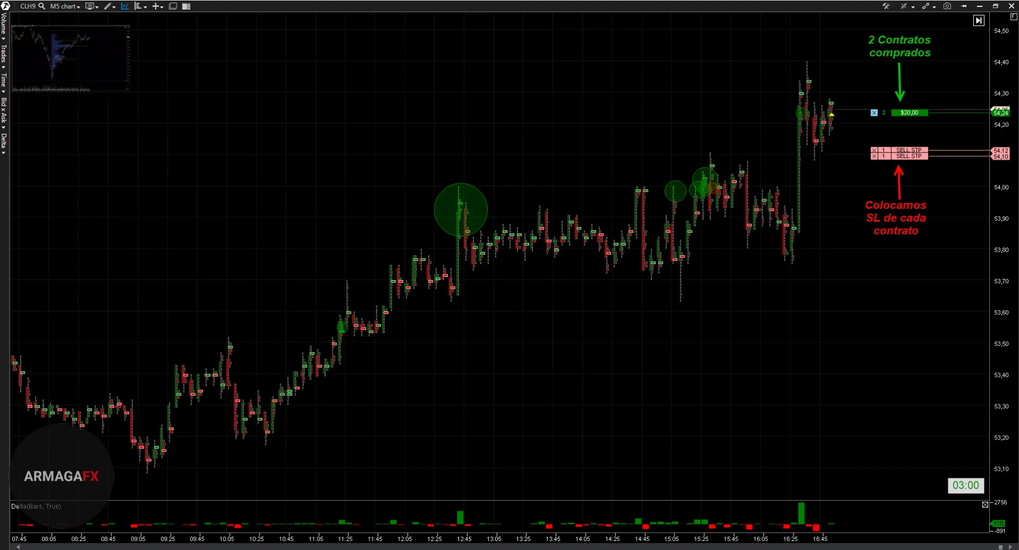Take a chart screenshot with camera icon
Screen dimensions: 1019x550
click(947, 6)
